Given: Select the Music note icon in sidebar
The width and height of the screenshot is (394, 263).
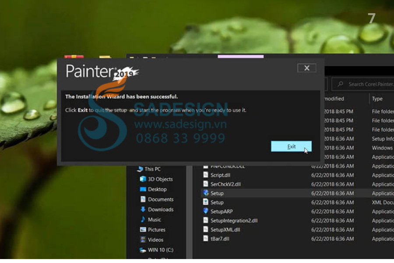Looking at the screenshot, I should pos(143,220).
